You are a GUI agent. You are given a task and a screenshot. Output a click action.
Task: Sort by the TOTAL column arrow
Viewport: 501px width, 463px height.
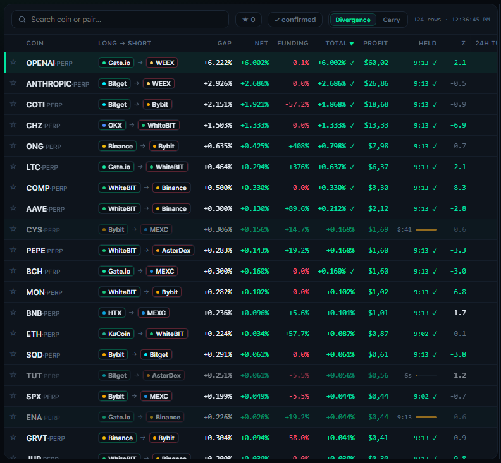pos(352,44)
